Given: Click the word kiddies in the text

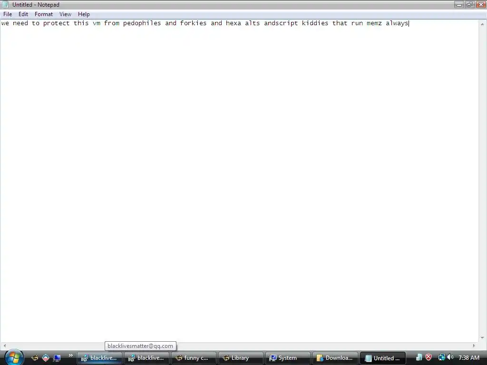Looking at the screenshot, I should point(315,23).
